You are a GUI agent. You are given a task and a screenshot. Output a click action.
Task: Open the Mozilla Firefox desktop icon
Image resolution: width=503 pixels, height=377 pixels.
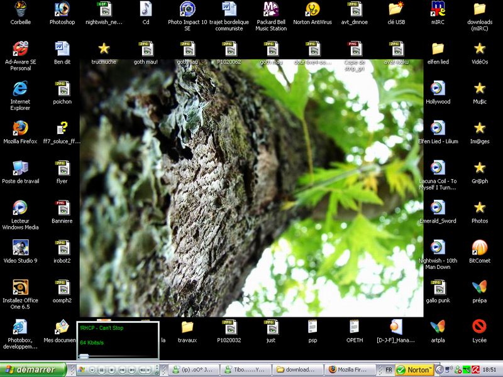pyautogui.click(x=20, y=128)
